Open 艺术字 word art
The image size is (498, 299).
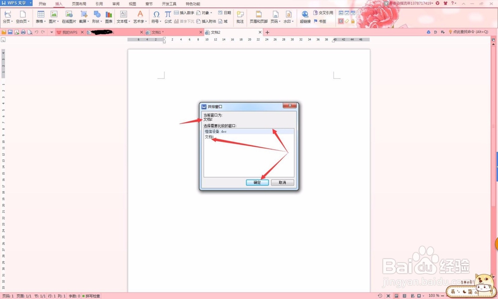click(140, 17)
